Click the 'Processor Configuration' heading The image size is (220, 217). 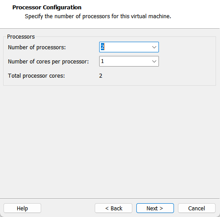click(x=47, y=8)
